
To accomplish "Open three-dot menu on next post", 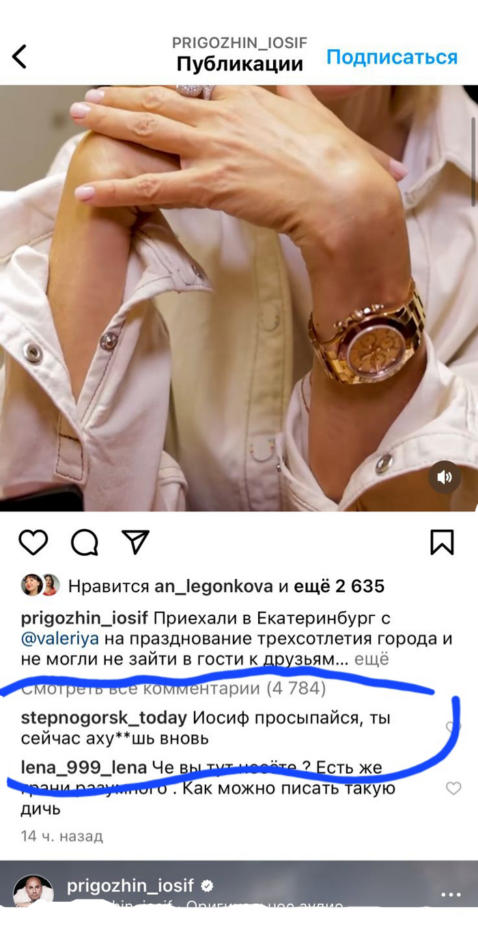I will 451,895.
